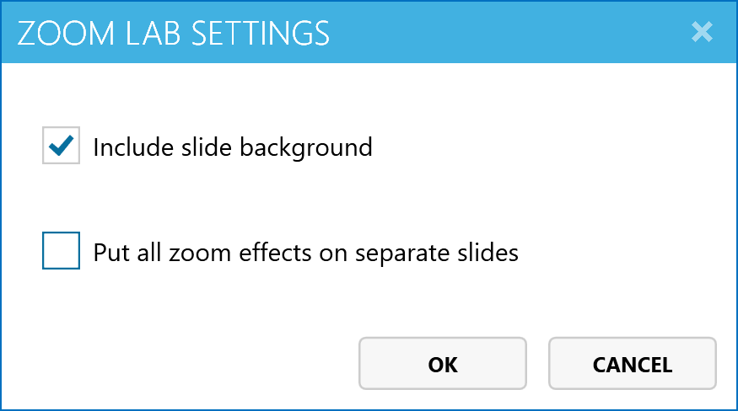Tick the empty checkbox box
The height and width of the screenshot is (411, 738).
coord(61,251)
